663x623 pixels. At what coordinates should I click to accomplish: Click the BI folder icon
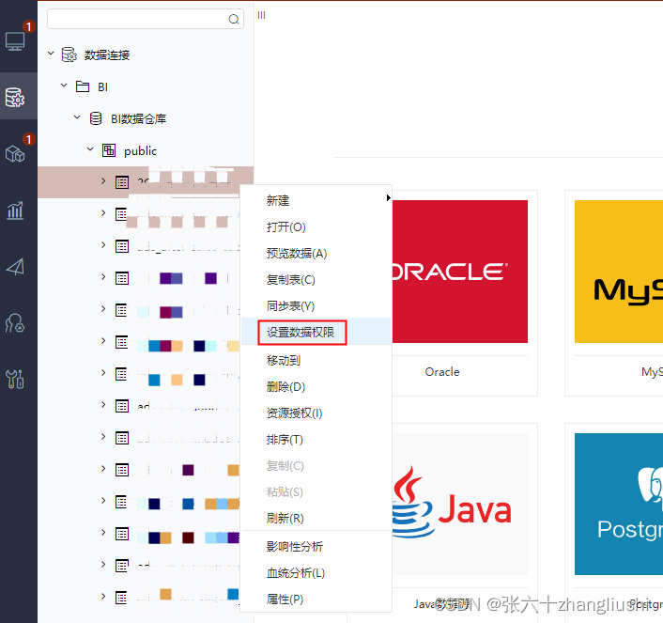[83, 86]
